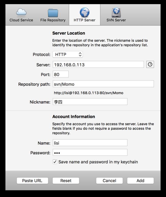Select the Cloud Service cloud icon
Viewport: 166px width, 197px height.
click(21, 12)
